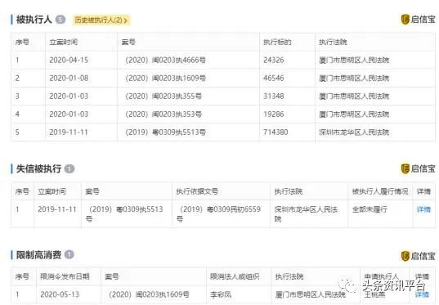
Task: Click the count badge beside 失信被执行 heading
Action: tap(69, 168)
